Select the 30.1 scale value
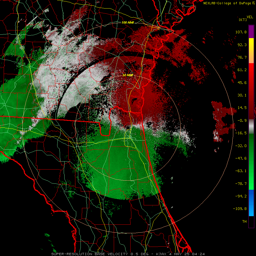The width and height of the screenshot is (256, 256). coord(242,95)
